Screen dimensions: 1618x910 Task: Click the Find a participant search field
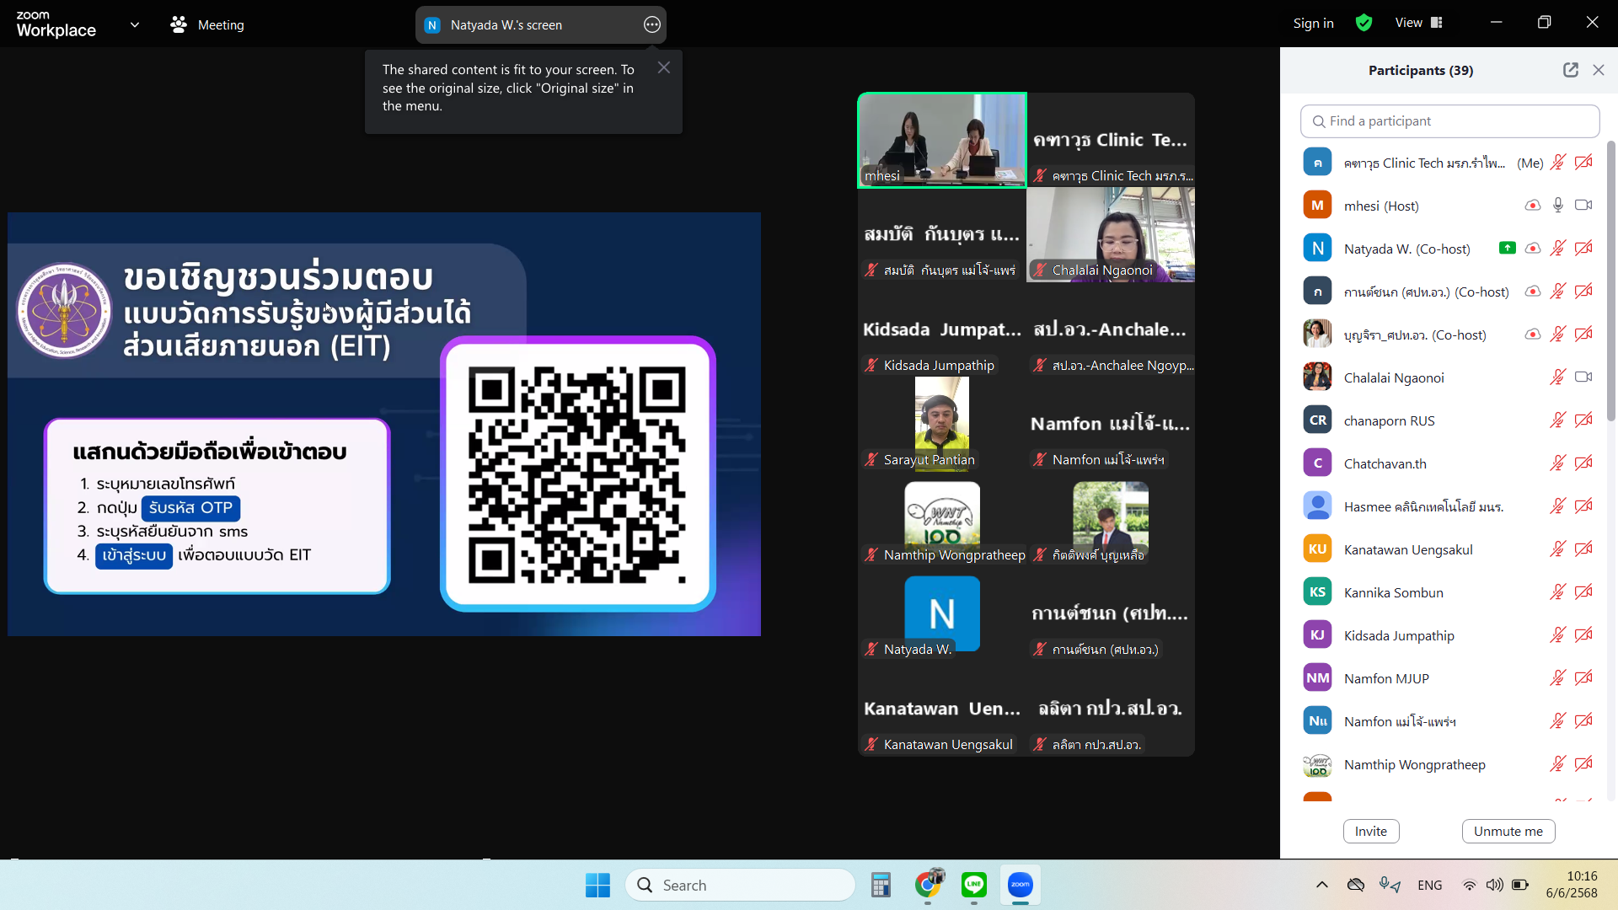1449,121
